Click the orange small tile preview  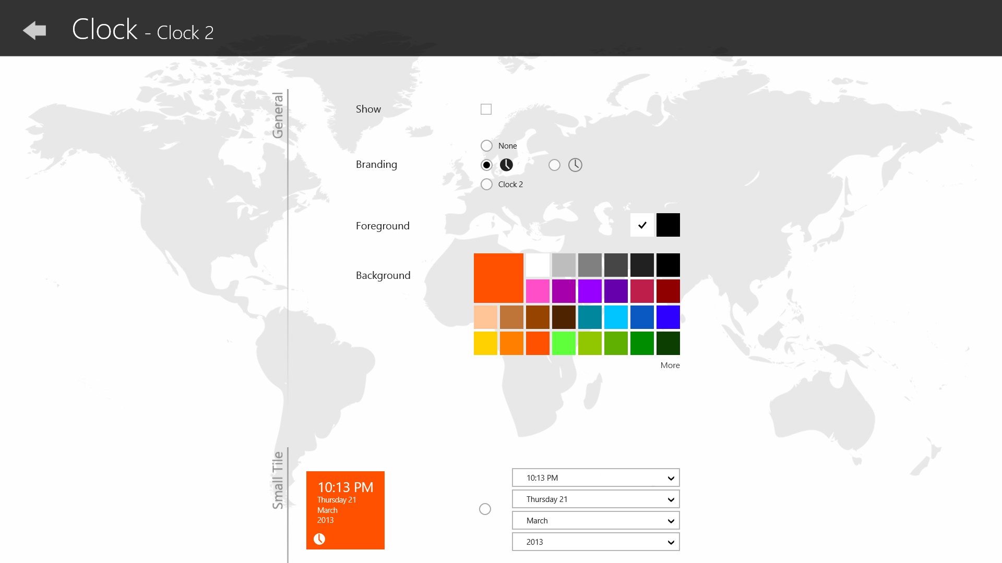pyautogui.click(x=345, y=510)
